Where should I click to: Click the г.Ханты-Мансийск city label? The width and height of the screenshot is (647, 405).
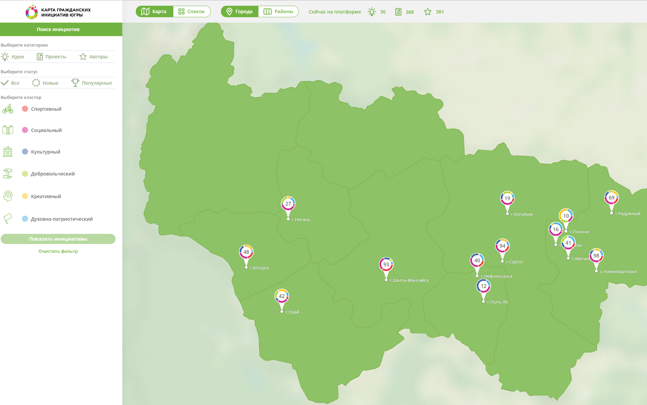(409, 280)
